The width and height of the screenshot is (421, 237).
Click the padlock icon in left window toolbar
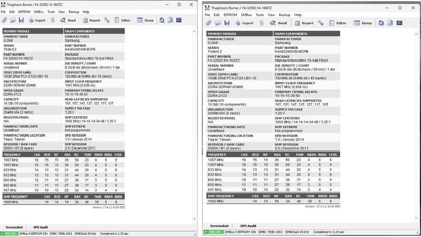[x=53, y=20]
